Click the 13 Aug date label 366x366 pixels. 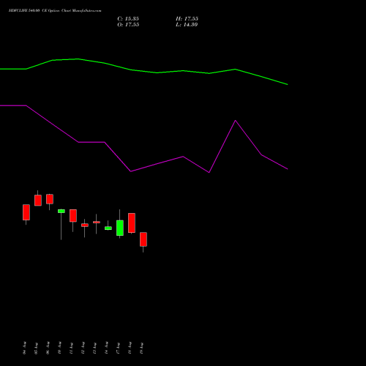(94, 348)
